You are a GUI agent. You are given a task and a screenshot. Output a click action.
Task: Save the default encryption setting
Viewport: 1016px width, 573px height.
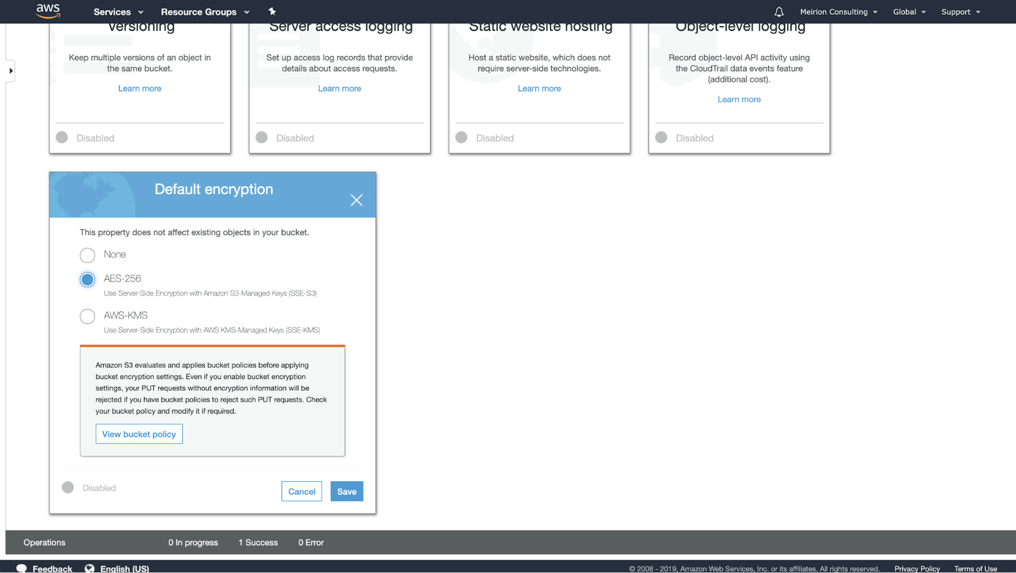coord(347,491)
